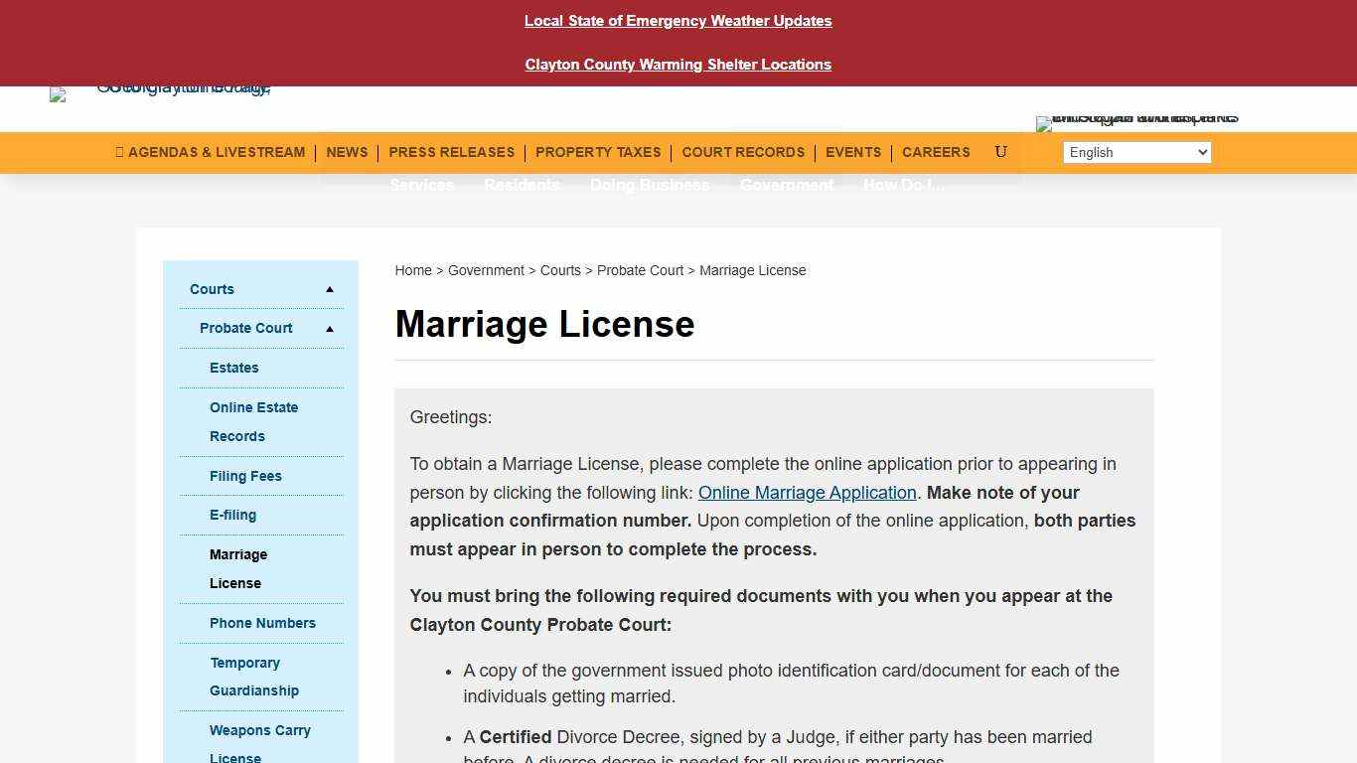Collapse the Probate Court submenu
The width and height of the screenshot is (1357, 763).
329,328
